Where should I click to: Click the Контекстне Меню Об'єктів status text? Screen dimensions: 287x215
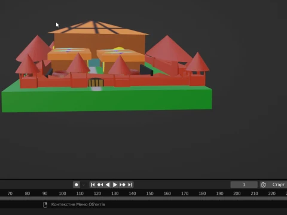[x=78, y=204]
